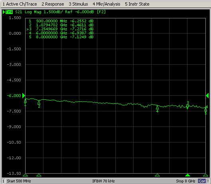Click channel 1 indicator in status bar
The height and width of the screenshot is (184, 211).
(4, 181)
